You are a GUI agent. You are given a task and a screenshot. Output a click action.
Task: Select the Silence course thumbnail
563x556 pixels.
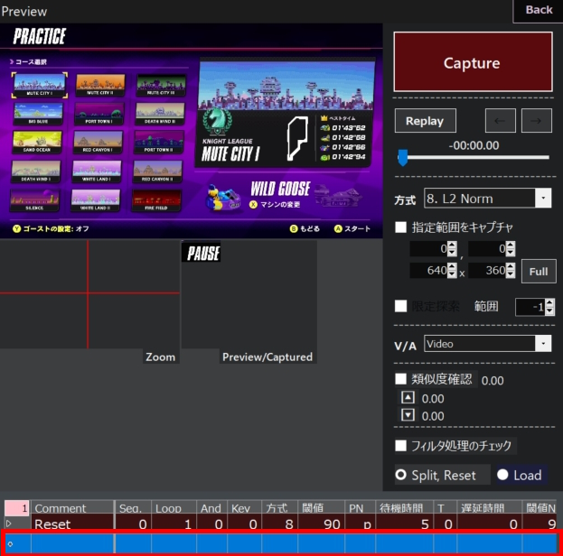34,200
